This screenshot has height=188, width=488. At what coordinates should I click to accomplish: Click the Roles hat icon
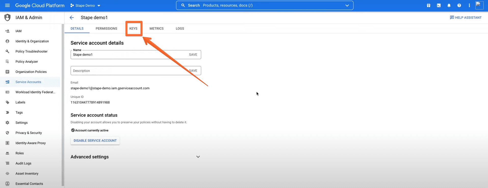click(x=7, y=153)
